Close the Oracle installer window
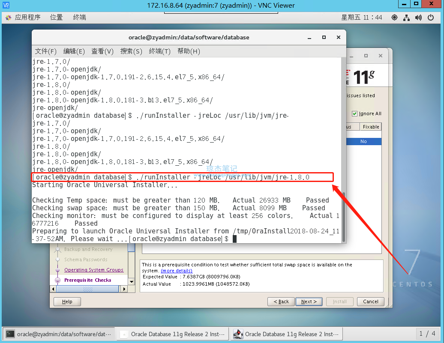Screen dimensions: 444x343 pos(381,56)
